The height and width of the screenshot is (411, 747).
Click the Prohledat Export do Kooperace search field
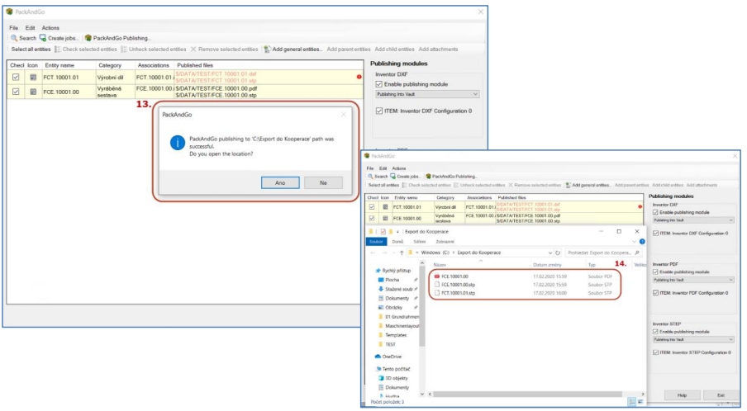pos(602,252)
